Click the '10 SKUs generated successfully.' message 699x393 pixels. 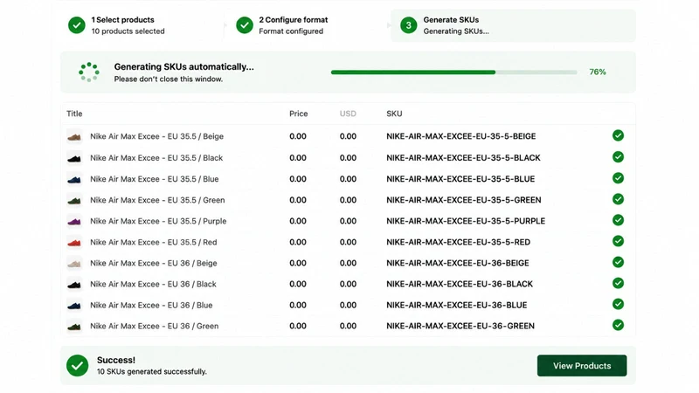(151, 372)
